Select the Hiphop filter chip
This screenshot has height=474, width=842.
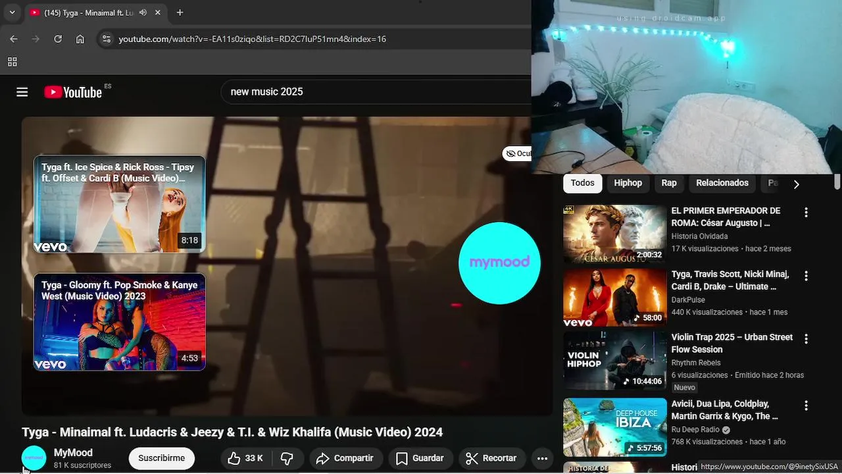point(628,183)
